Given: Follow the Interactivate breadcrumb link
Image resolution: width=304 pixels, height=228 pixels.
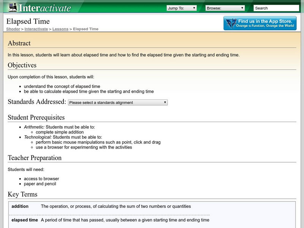Looking at the screenshot, I should point(36,29).
